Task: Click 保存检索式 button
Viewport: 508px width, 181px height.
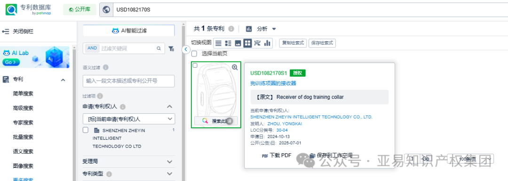Action: (x=322, y=43)
